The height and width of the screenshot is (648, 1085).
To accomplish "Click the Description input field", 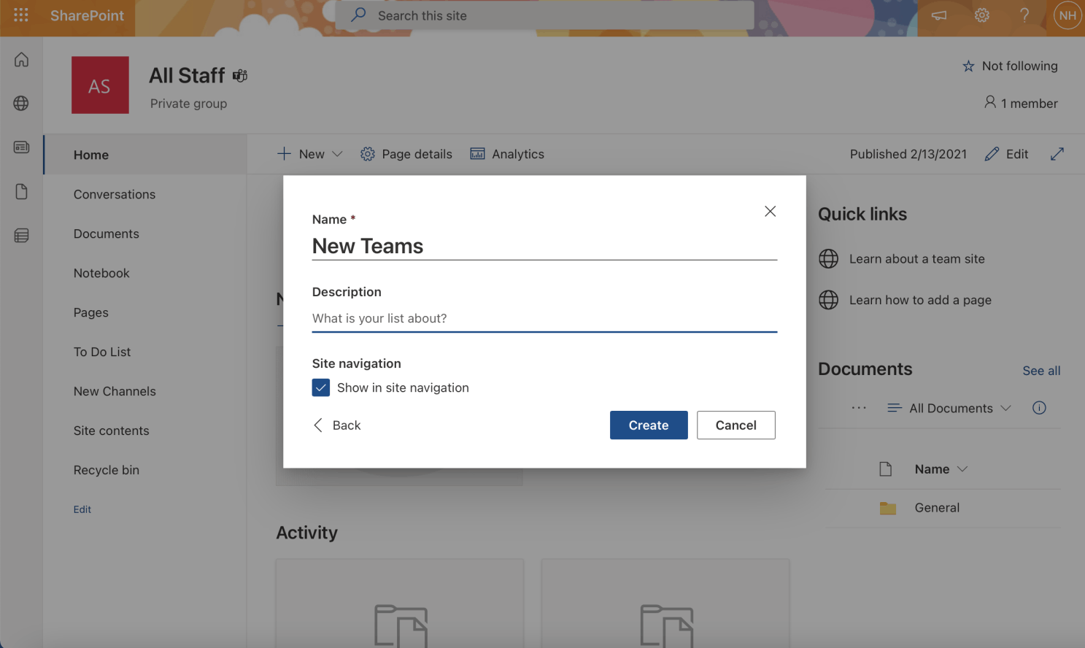I will [544, 319].
